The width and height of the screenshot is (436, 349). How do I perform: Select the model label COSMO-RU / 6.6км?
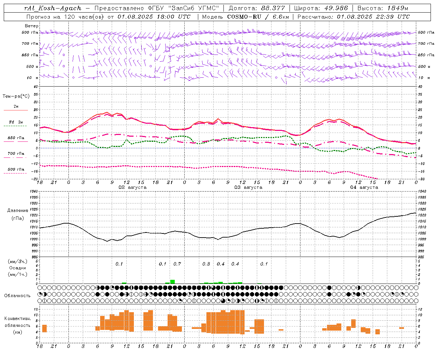(x=258, y=16)
